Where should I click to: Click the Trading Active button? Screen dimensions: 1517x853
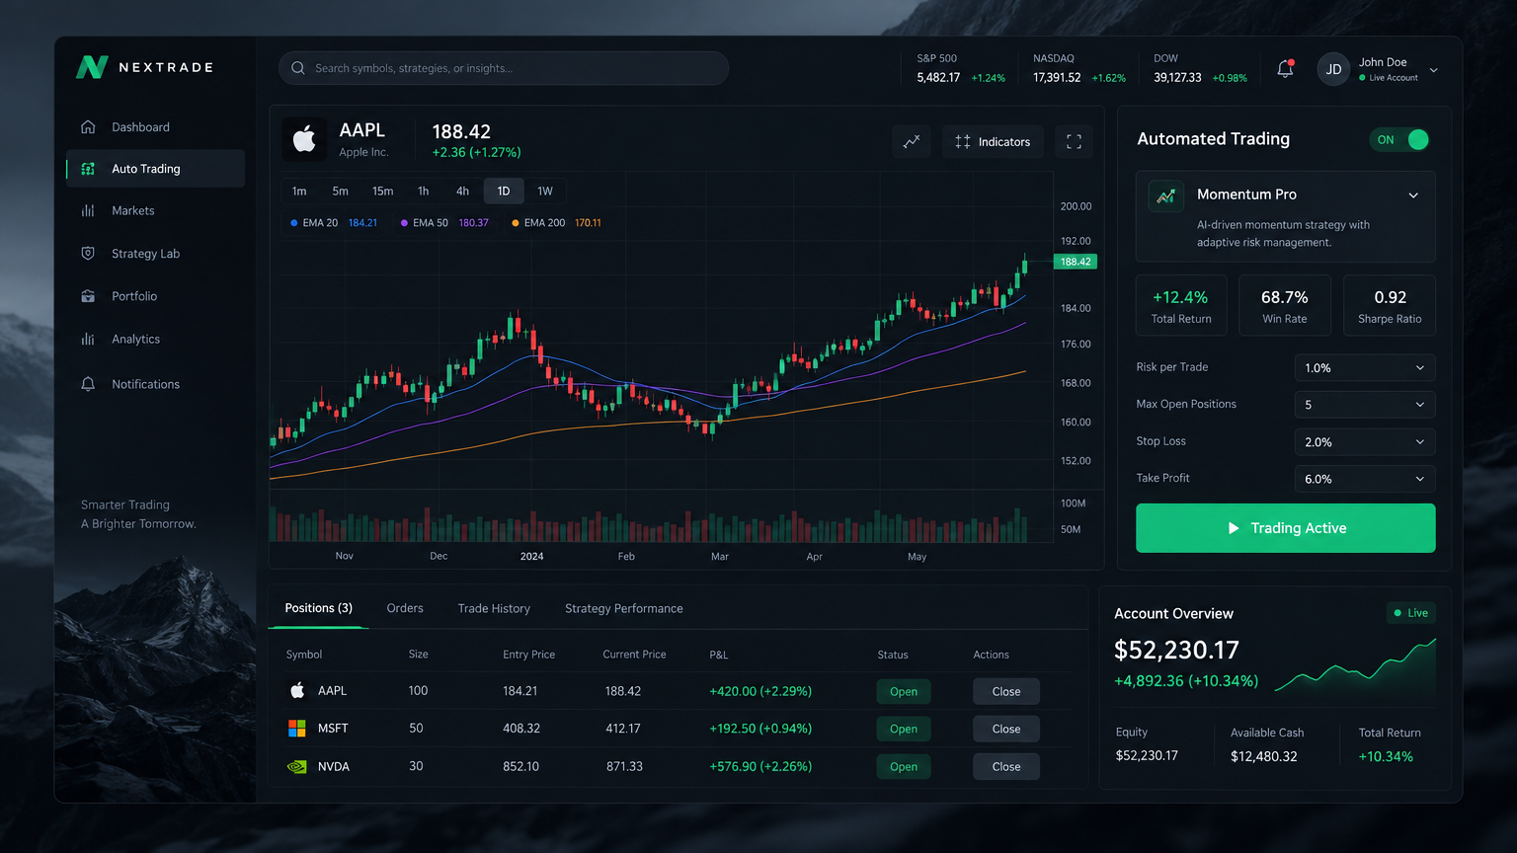1286,528
